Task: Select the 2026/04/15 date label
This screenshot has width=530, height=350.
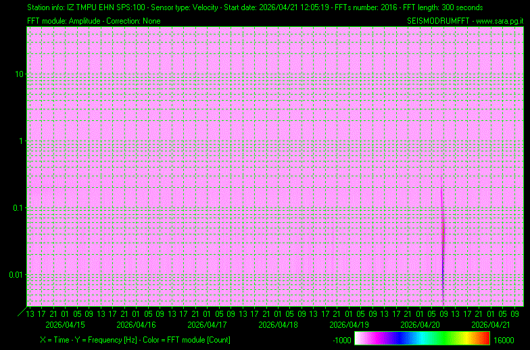Action: click(x=65, y=324)
